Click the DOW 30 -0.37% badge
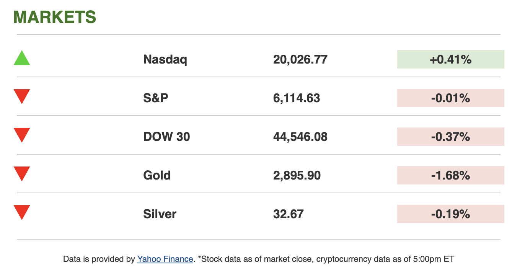The height and width of the screenshot is (271, 512). coord(450,137)
